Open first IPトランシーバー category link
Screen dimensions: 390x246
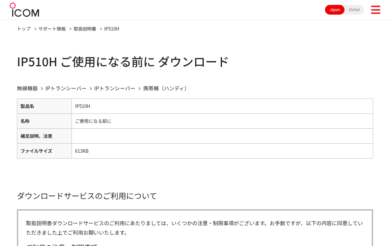coord(66,88)
